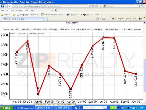Click the Compatibility View icon
This screenshot has height=110, width=146.
pyautogui.click(x=93, y=6)
